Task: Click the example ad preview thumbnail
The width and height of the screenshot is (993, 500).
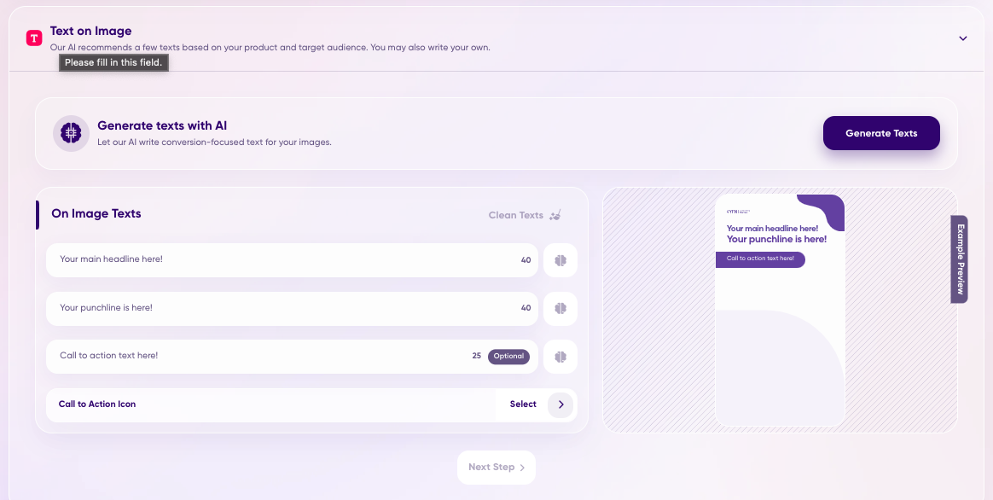Action: [780, 309]
